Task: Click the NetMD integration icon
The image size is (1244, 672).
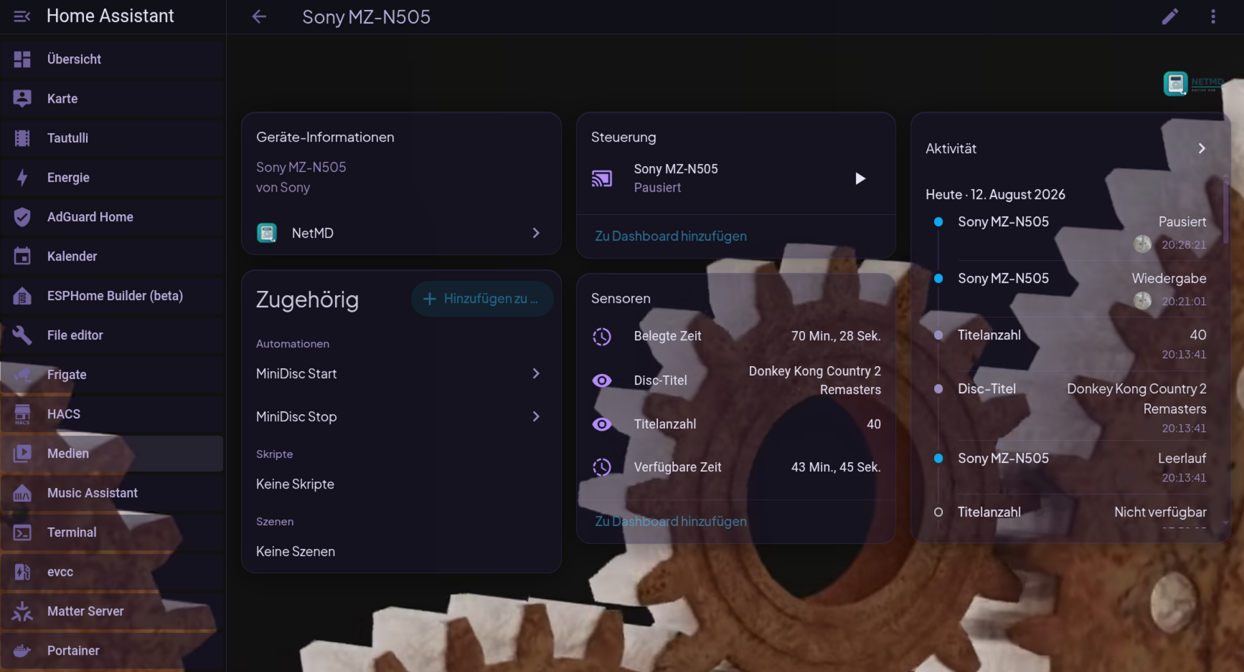Action: pyautogui.click(x=267, y=233)
